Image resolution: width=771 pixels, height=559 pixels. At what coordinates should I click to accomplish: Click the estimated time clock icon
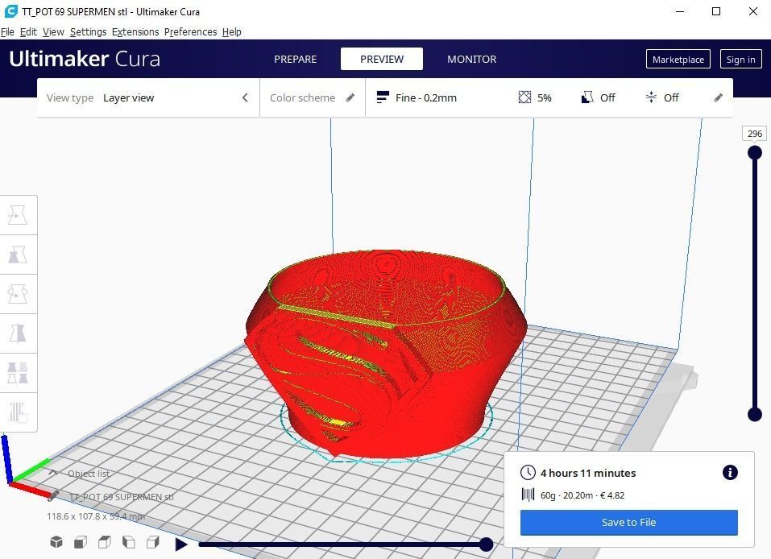(x=528, y=473)
